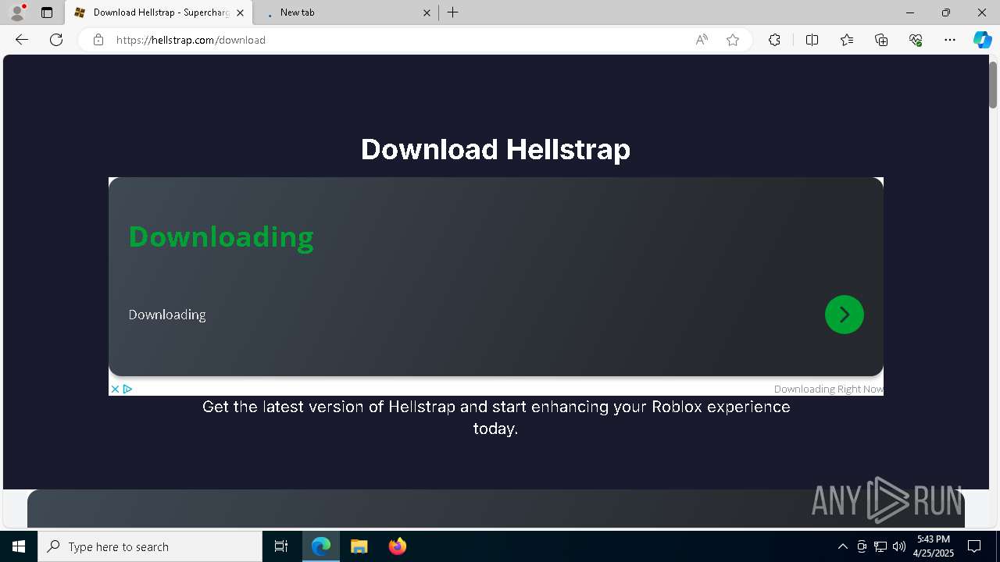This screenshot has height=562, width=1000.
Task: Close the ad with the X icon
Action: click(x=115, y=389)
